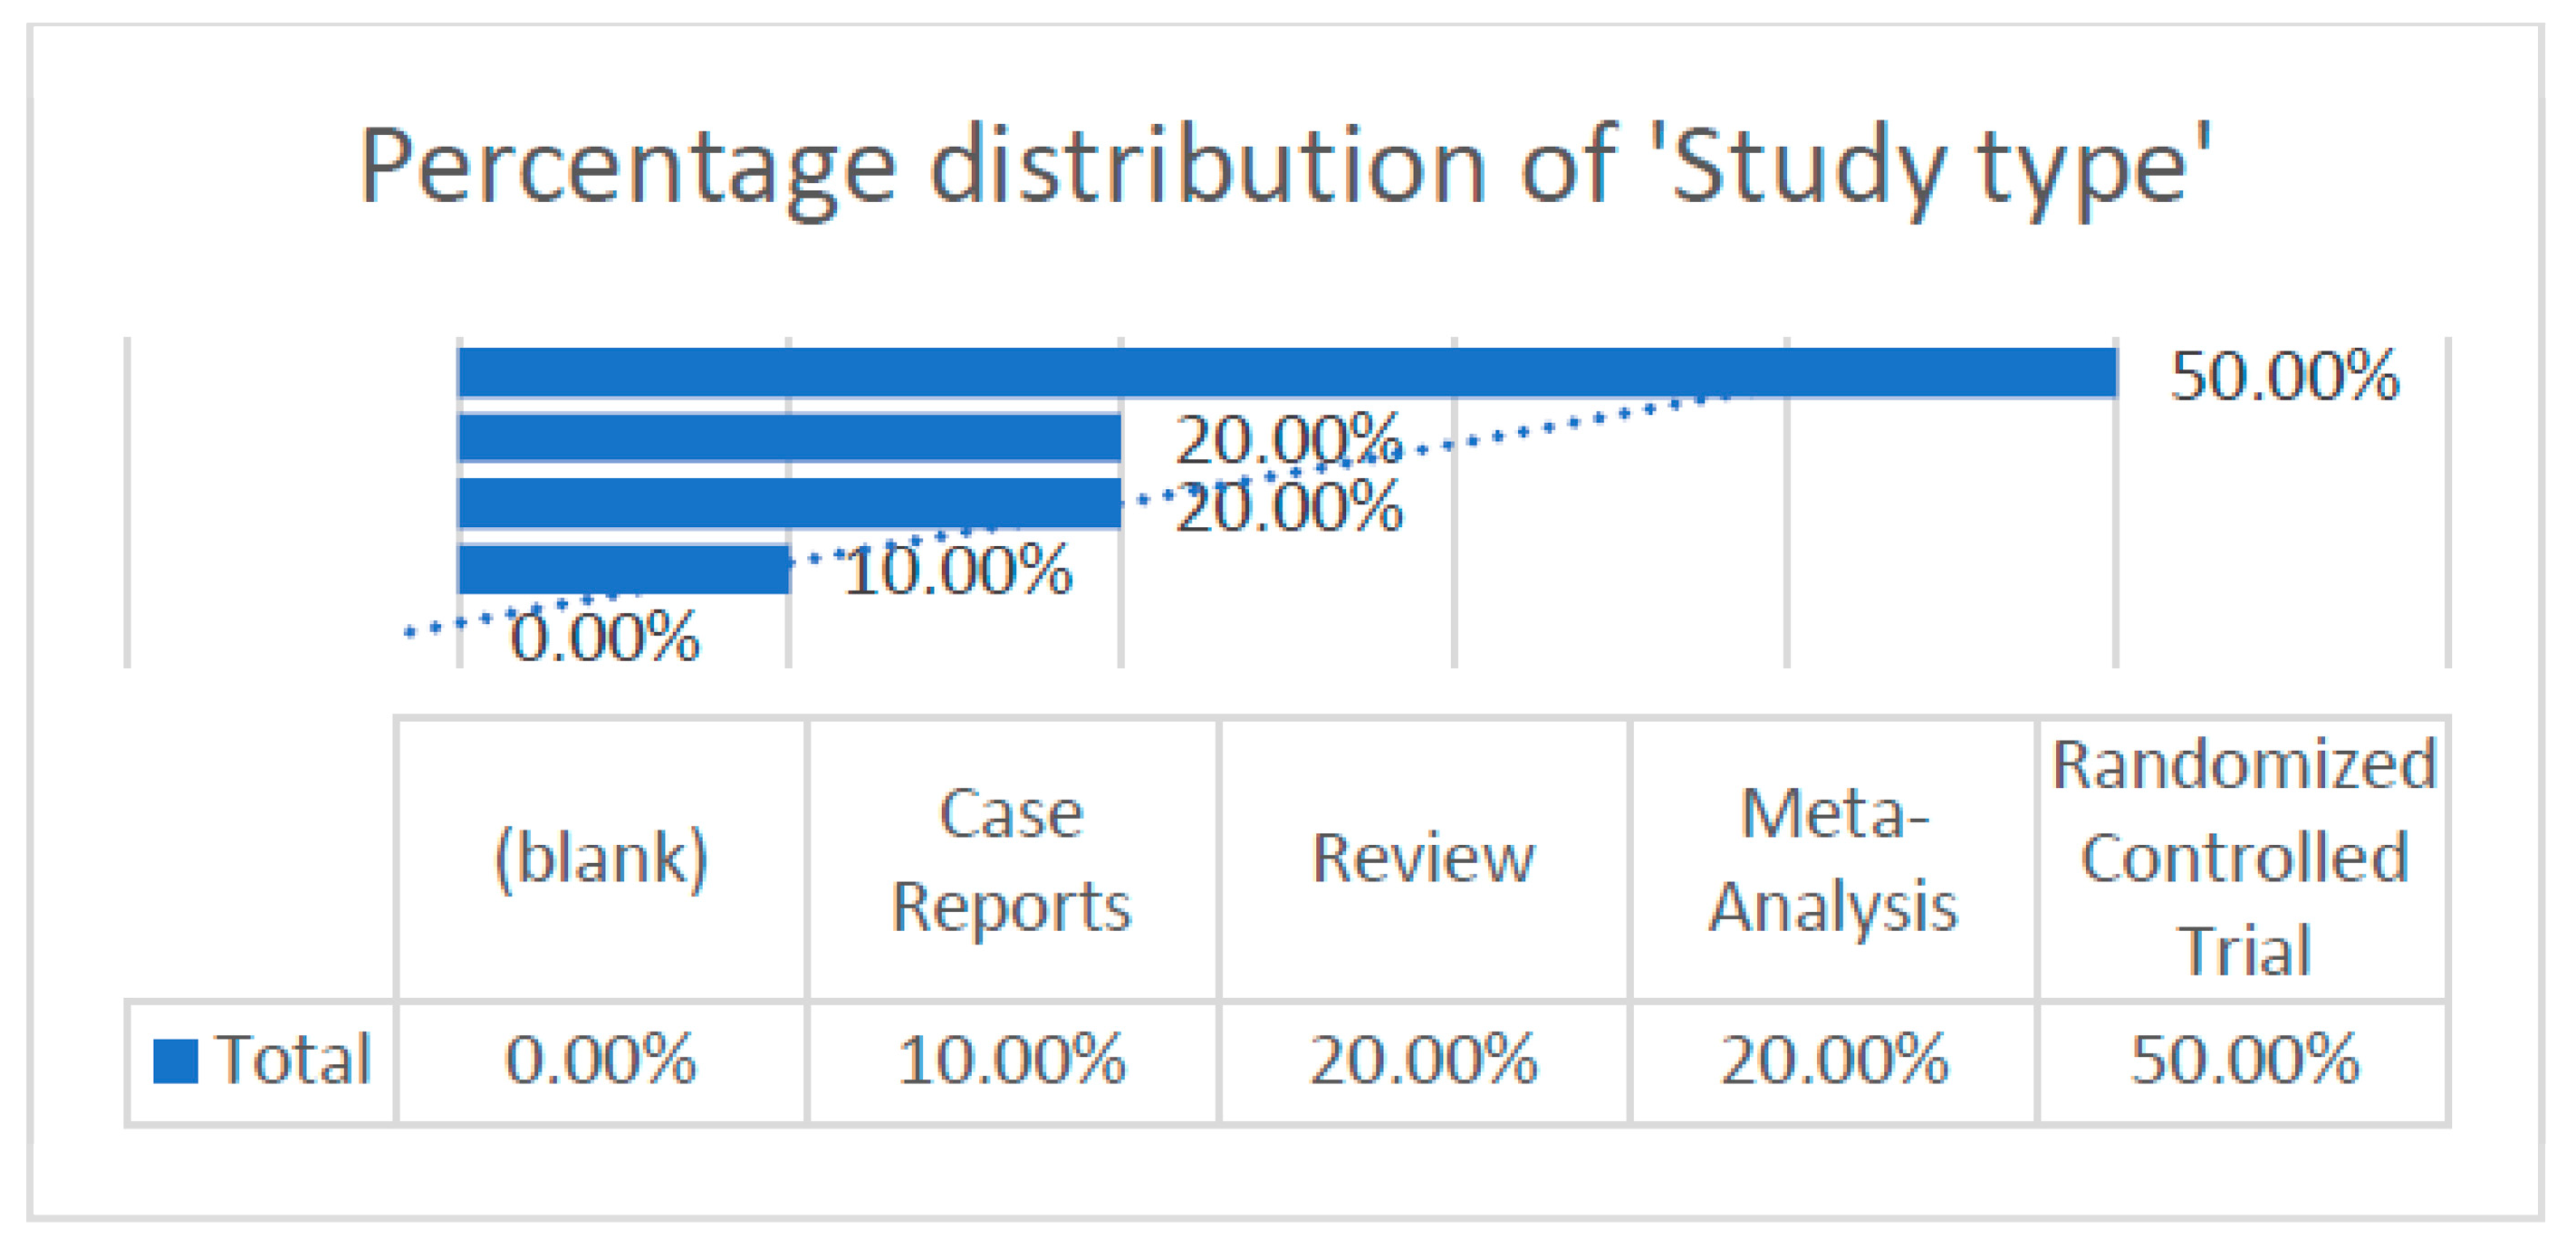Image resolution: width=2576 pixels, height=1238 pixels.
Task: Select the 50.00% Randomized Controlled Trial bar
Action: (1286, 373)
